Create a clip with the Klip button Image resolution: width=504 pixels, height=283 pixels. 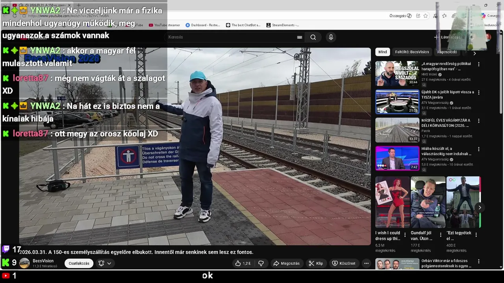click(316, 263)
